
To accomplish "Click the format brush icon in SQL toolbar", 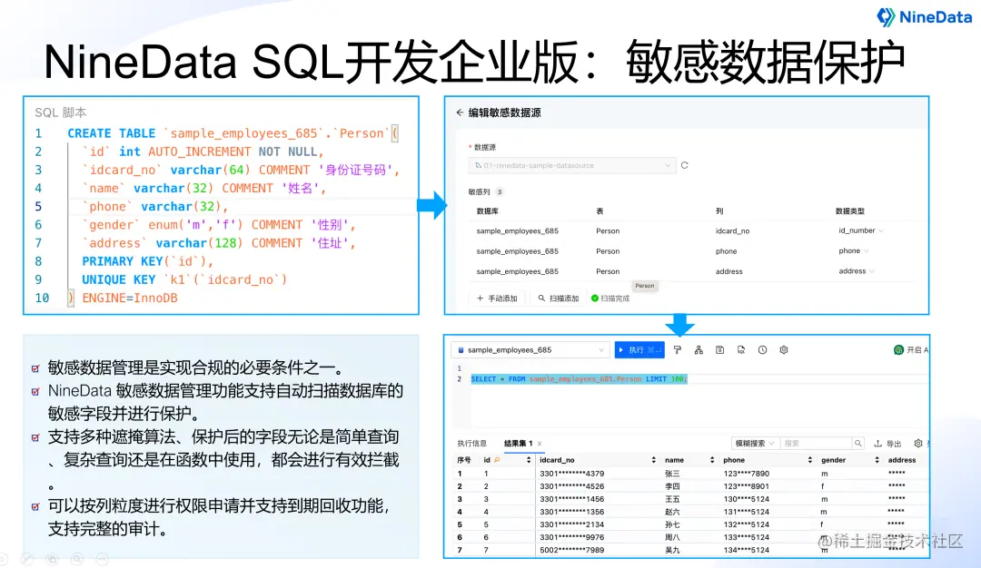I will coord(678,350).
